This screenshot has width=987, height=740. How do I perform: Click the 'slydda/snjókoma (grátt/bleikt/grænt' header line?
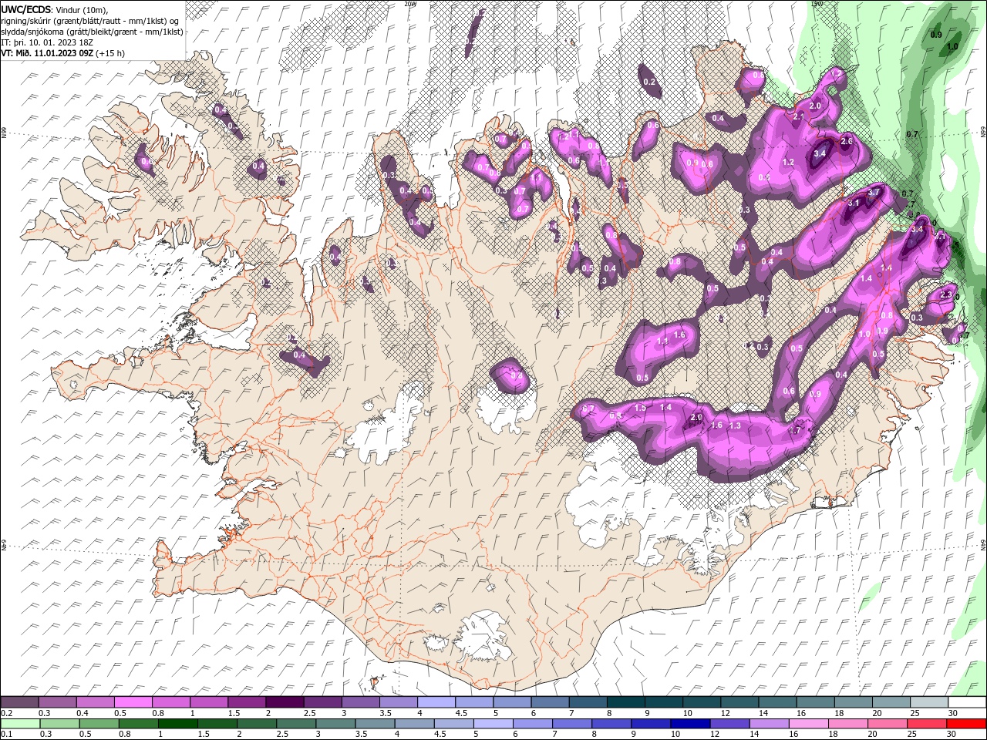(x=93, y=32)
